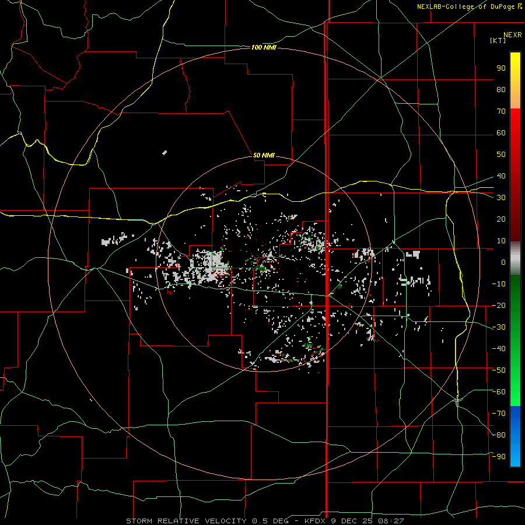
Task: Click the 20 label on velocity scale
Action: [501, 219]
